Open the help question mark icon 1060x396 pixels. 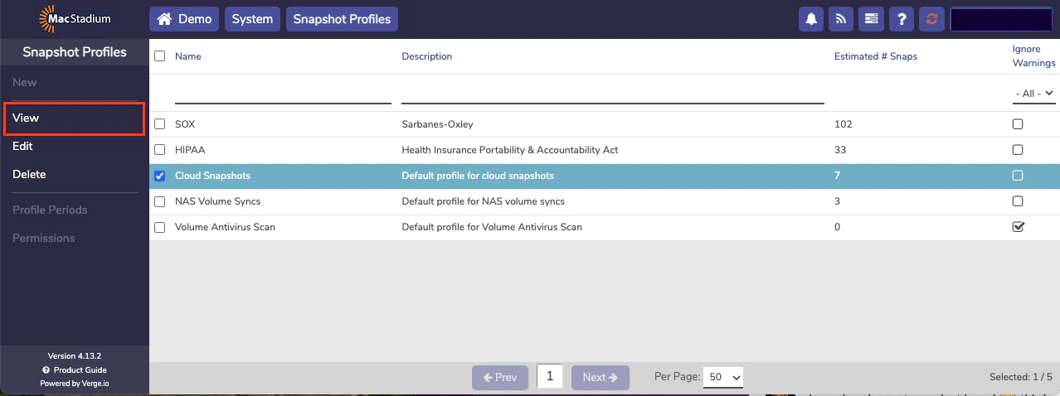902,19
